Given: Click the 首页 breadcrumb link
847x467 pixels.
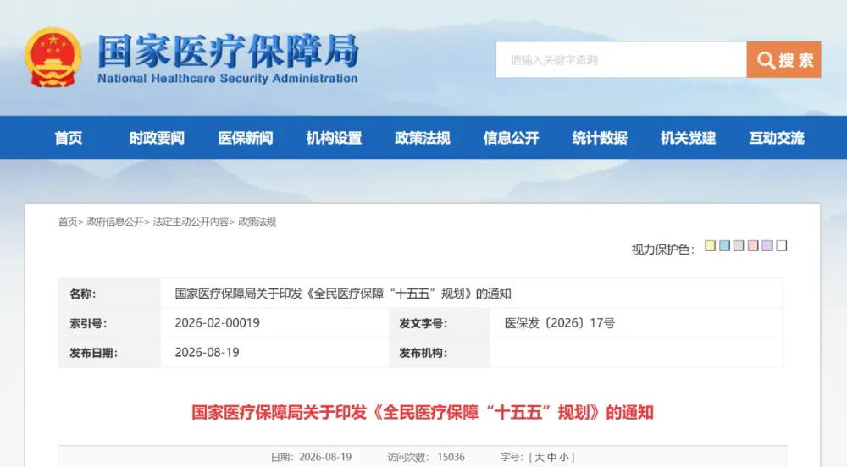Looking at the screenshot, I should (68, 222).
